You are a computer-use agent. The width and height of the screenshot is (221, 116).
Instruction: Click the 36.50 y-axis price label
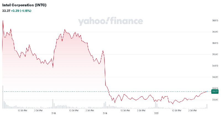click(215, 20)
